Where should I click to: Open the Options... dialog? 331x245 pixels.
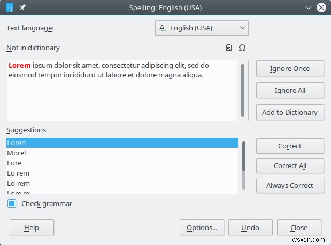[202, 227]
